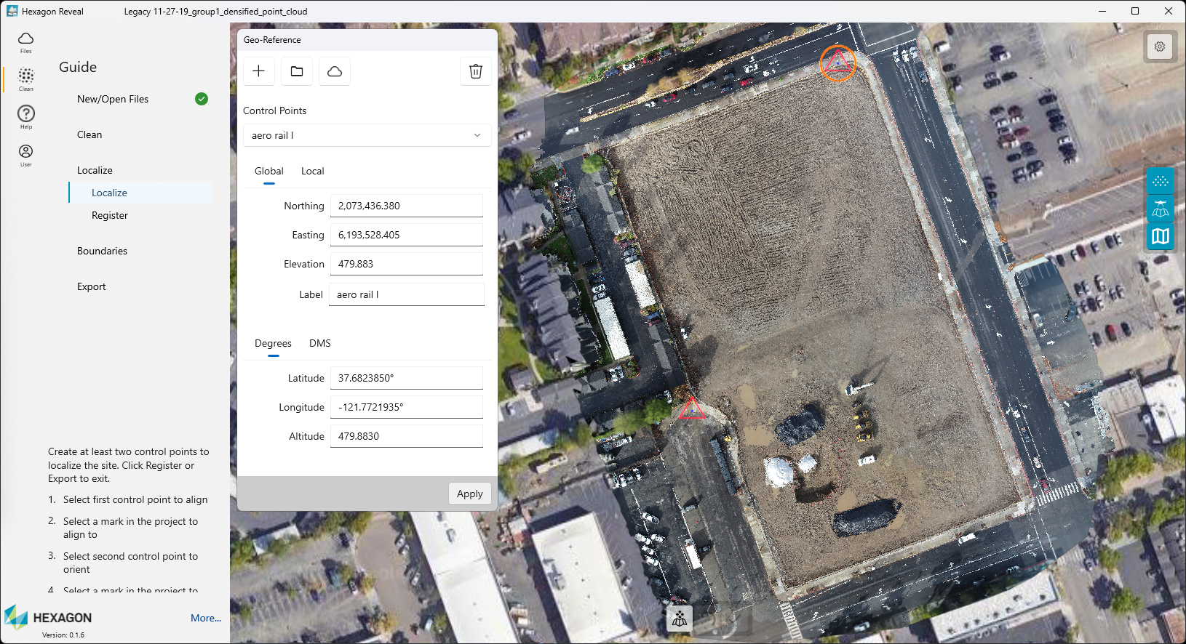This screenshot has width=1186, height=644.
Task: Toggle point cloud layer visibility button
Action: (1161, 181)
